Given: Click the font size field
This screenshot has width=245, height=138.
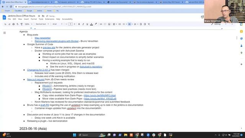Looking at the screenshot, I should (x=70, y=24).
